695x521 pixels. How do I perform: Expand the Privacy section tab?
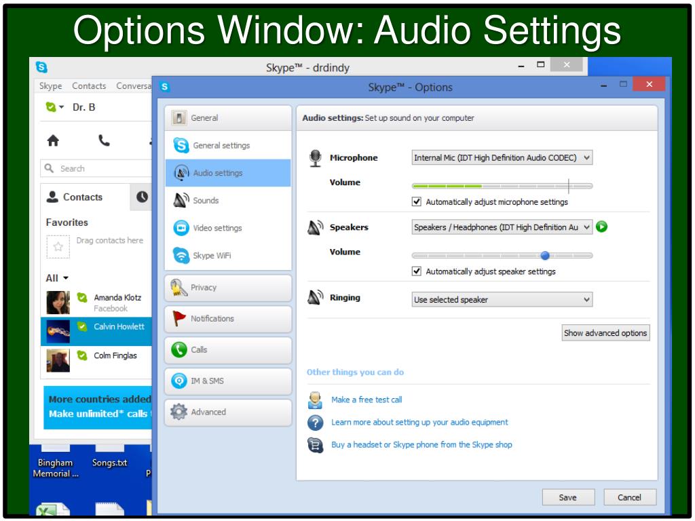click(228, 288)
